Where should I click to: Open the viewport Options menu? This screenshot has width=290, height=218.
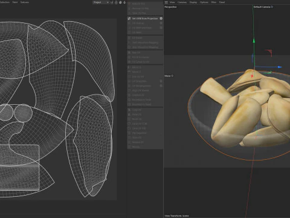point(204,2)
